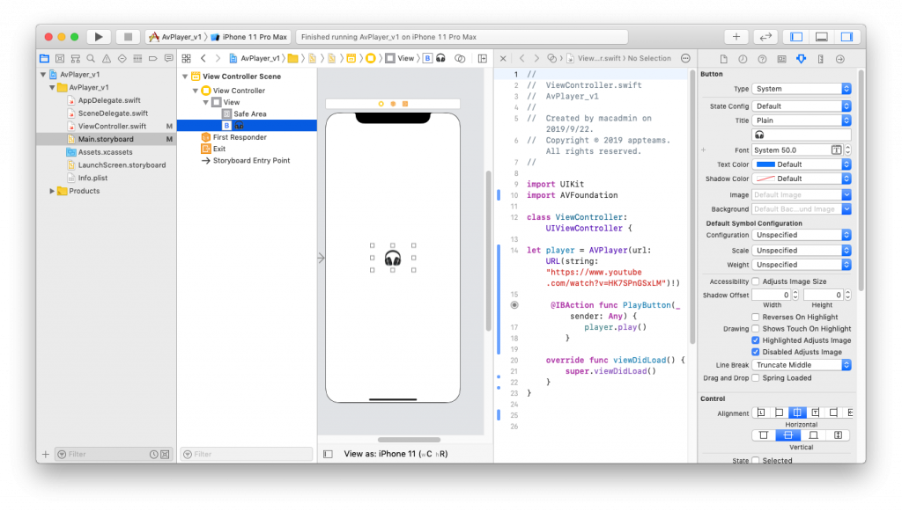The image size is (902, 511).
Task: Select Safe Area in document outline
Action: pos(249,114)
